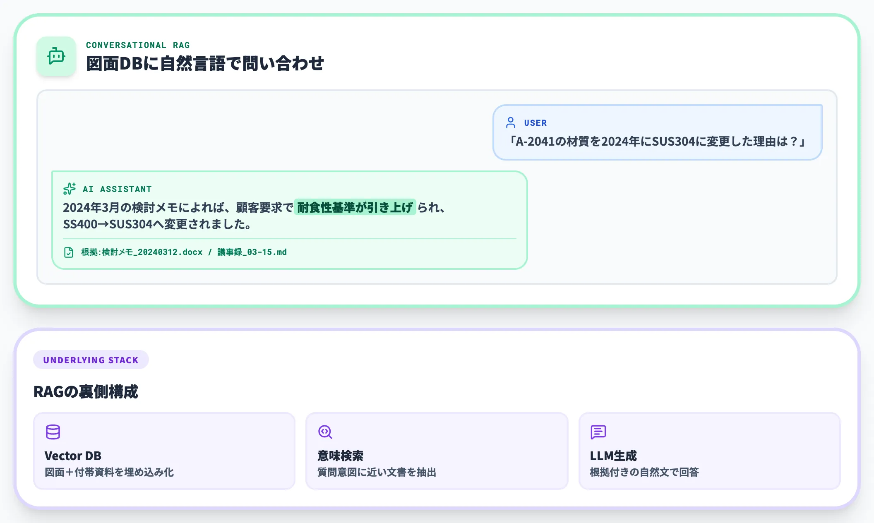Click the robot icon next to the header

point(56,57)
